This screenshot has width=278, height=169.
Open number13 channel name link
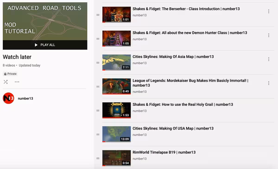(25, 98)
